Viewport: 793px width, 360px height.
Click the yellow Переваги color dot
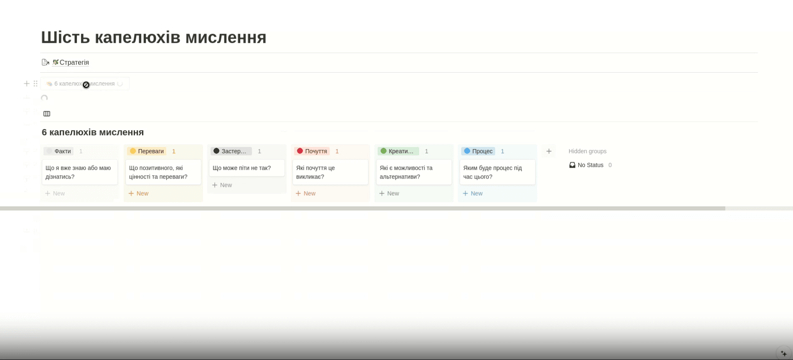133,151
